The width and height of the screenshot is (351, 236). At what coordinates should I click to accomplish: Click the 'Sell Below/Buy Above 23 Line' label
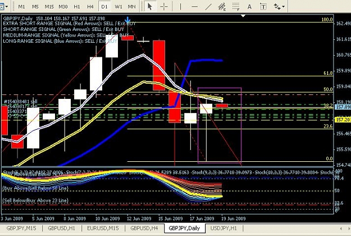(x=35, y=201)
